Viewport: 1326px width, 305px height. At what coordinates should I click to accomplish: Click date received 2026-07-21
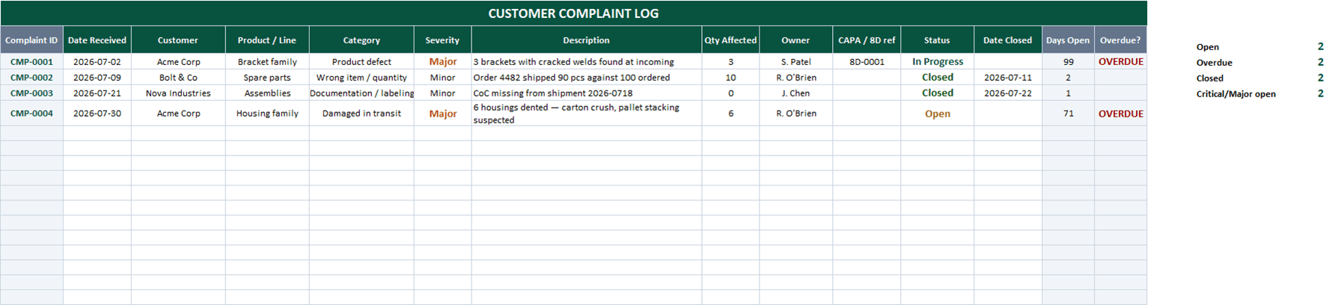coord(97,93)
